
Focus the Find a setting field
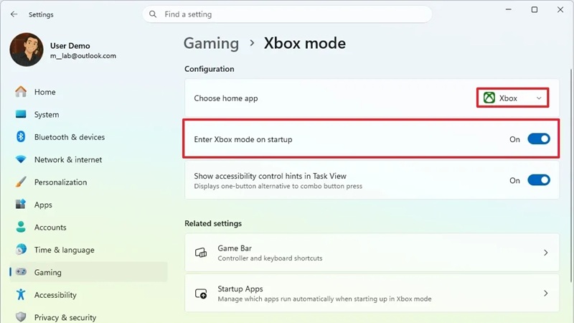click(287, 14)
